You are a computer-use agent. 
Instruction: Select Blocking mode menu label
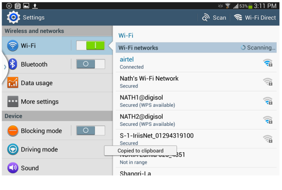(41, 131)
